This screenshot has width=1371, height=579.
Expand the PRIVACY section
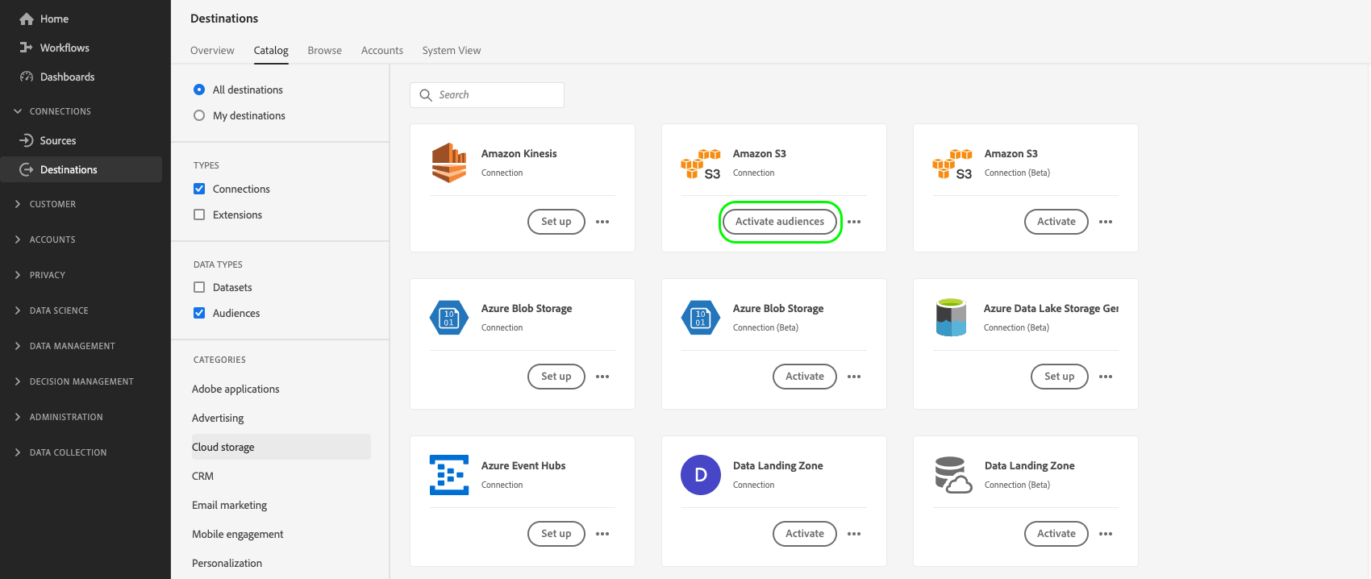tap(40, 275)
